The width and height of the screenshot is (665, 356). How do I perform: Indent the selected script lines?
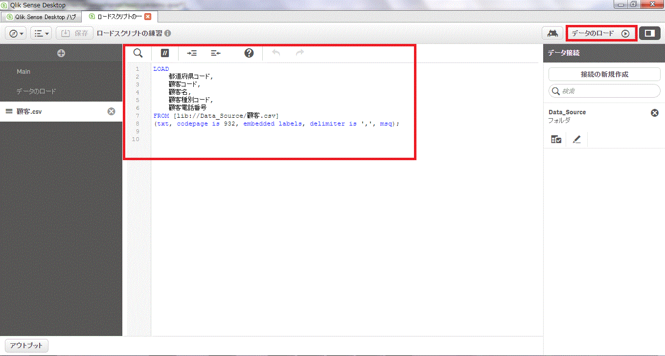(192, 53)
